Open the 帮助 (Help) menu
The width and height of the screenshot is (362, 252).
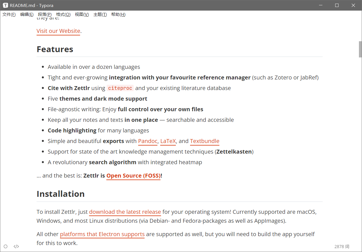point(118,14)
